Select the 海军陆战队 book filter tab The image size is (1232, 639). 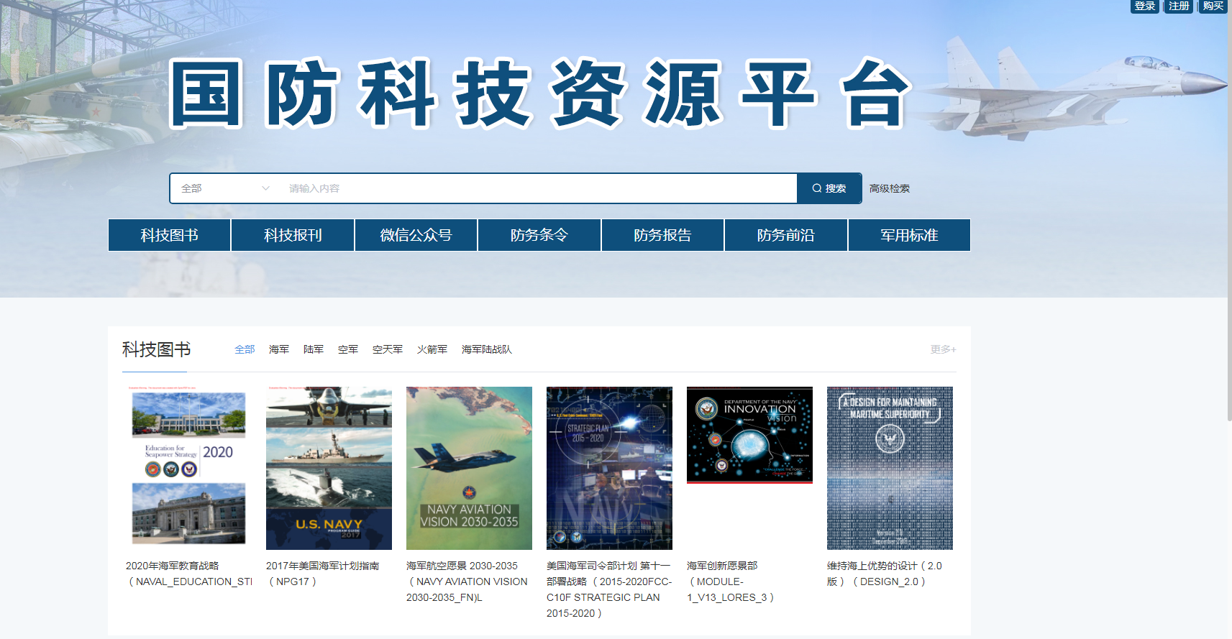click(x=487, y=349)
